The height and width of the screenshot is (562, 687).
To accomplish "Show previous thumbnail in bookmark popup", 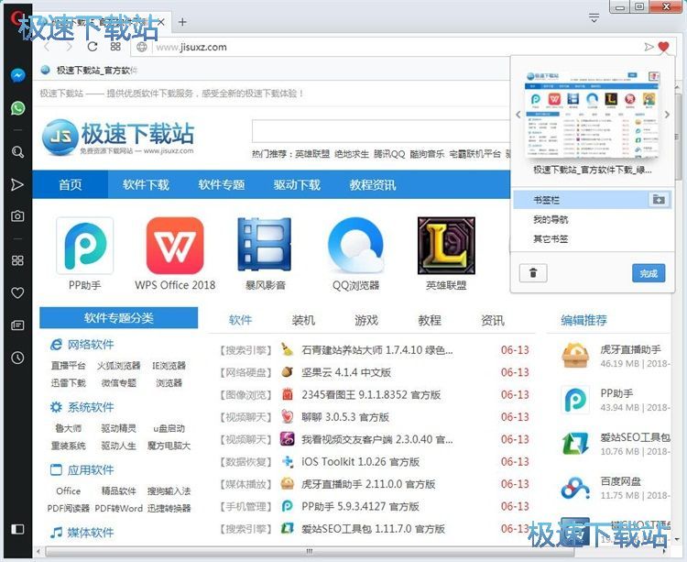I will [518, 115].
